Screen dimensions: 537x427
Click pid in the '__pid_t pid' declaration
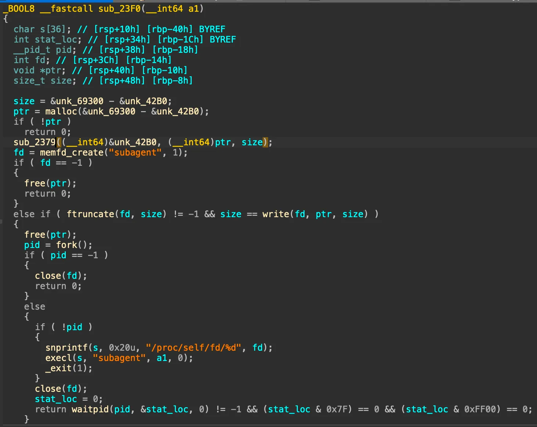[64, 50]
